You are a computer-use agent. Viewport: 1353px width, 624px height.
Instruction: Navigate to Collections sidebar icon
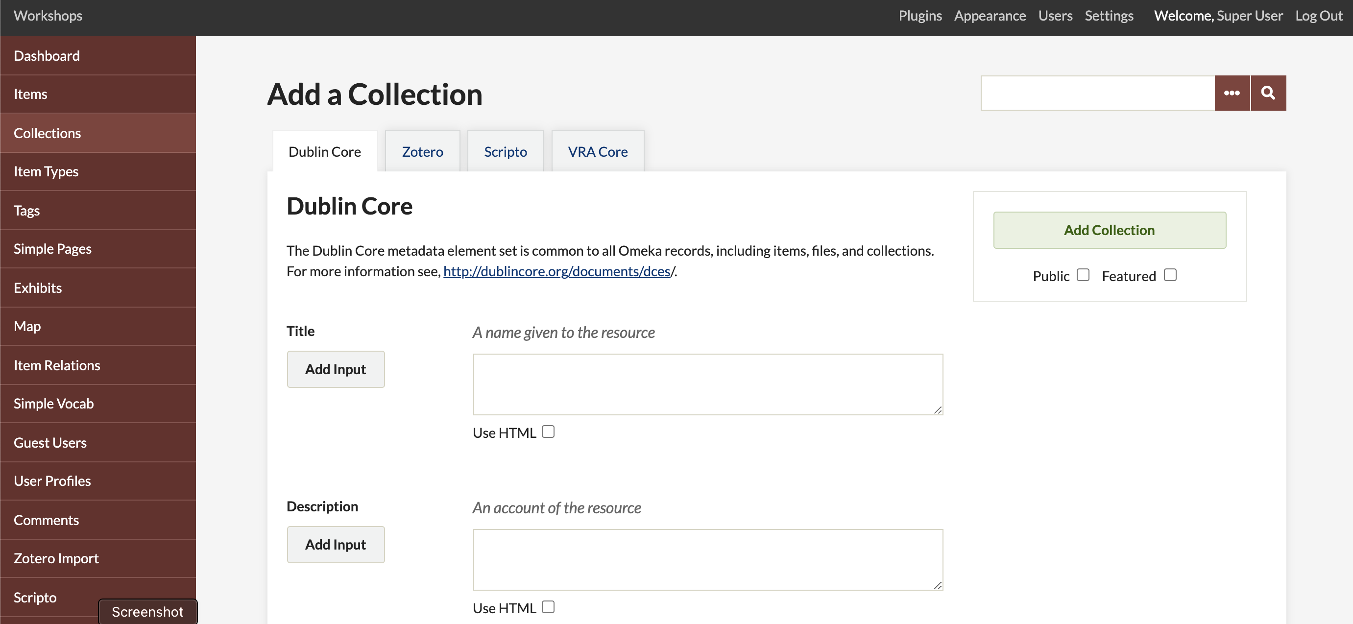point(48,132)
